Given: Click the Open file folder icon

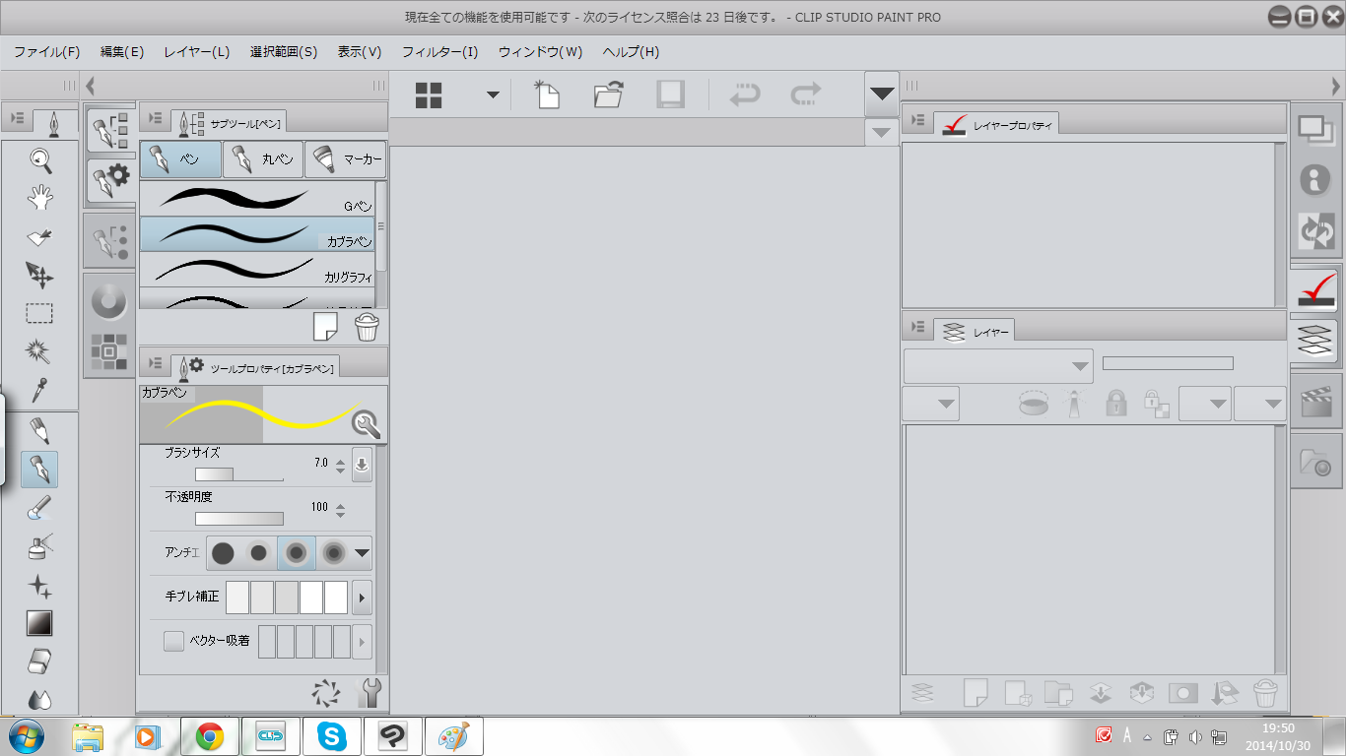Looking at the screenshot, I should pos(609,94).
